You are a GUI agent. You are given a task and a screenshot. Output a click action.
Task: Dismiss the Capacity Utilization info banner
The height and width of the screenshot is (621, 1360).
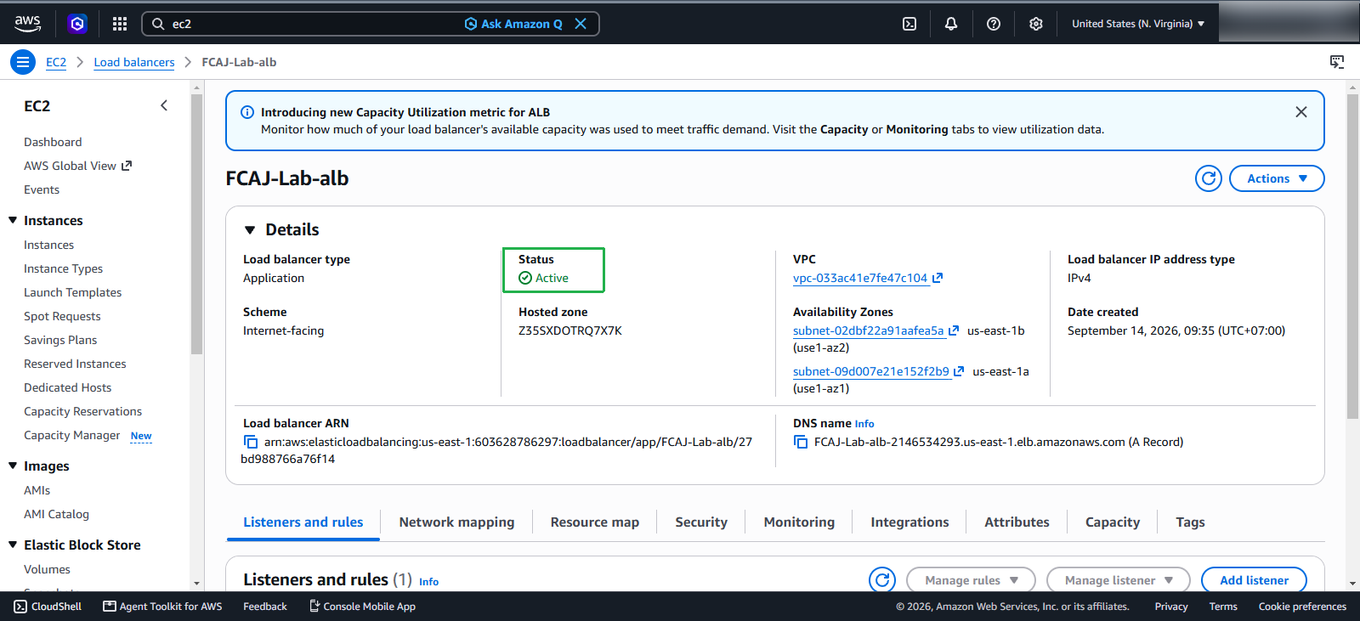tap(1301, 112)
